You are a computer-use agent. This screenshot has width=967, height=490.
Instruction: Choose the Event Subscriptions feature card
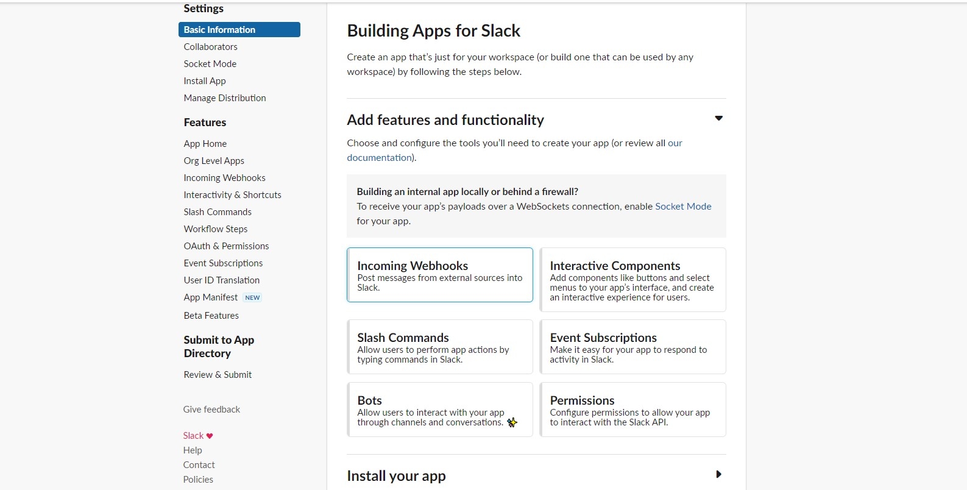[633, 347]
